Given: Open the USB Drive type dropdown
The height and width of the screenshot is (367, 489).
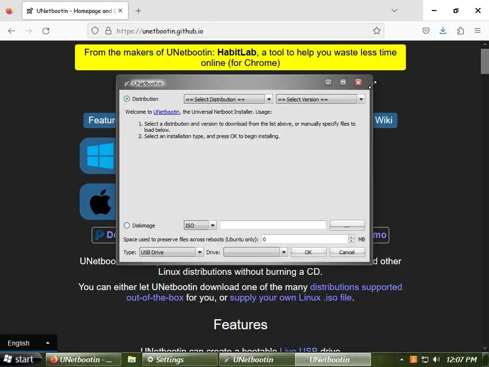Looking at the screenshot, I should click(171, 252).
